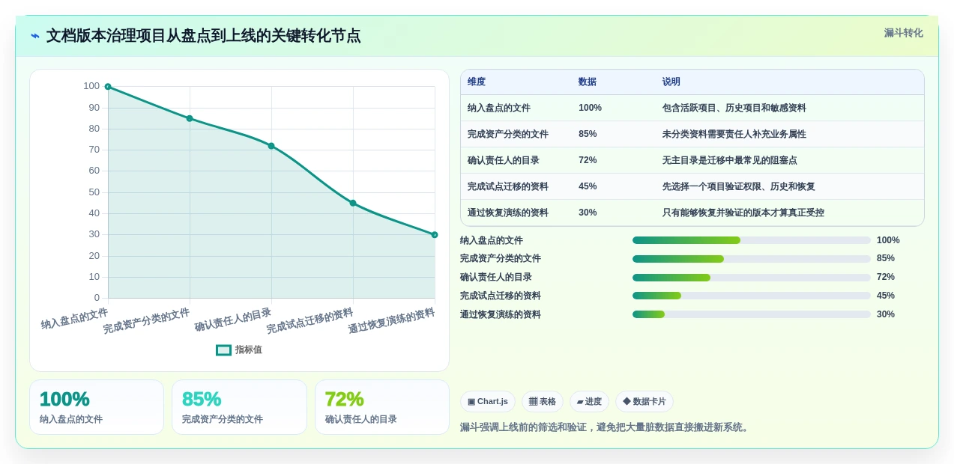The width and height of the screenshot is (954, 464).
Task: Click x-axis label 完成试点迁移的资料
Action: [310, 320]
